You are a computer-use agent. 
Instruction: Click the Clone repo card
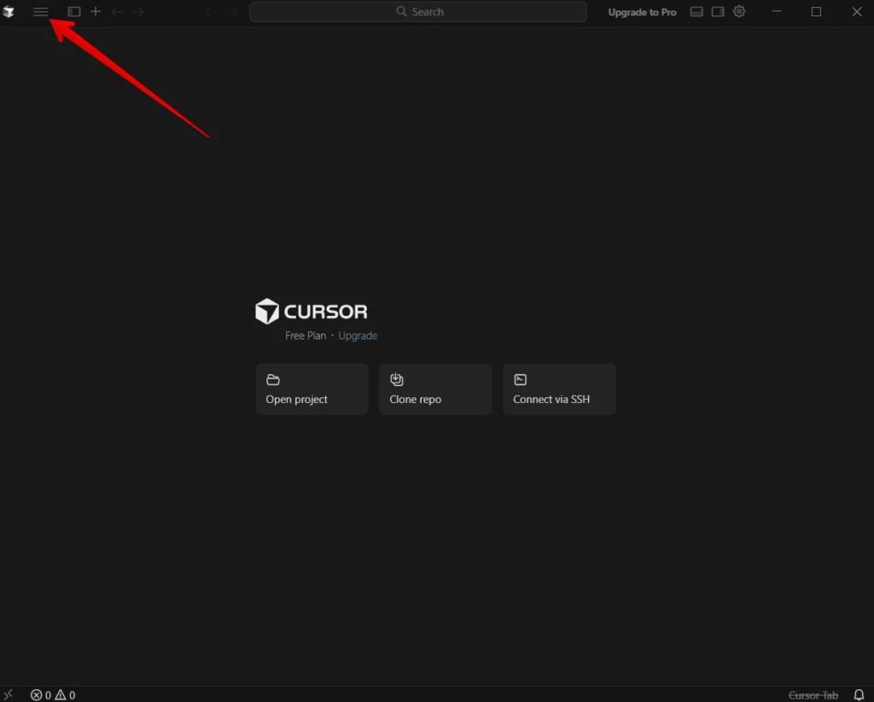(435, 389)
